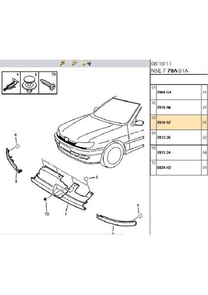
Task: Click the right trim strip part drawing
Action: 116,220
